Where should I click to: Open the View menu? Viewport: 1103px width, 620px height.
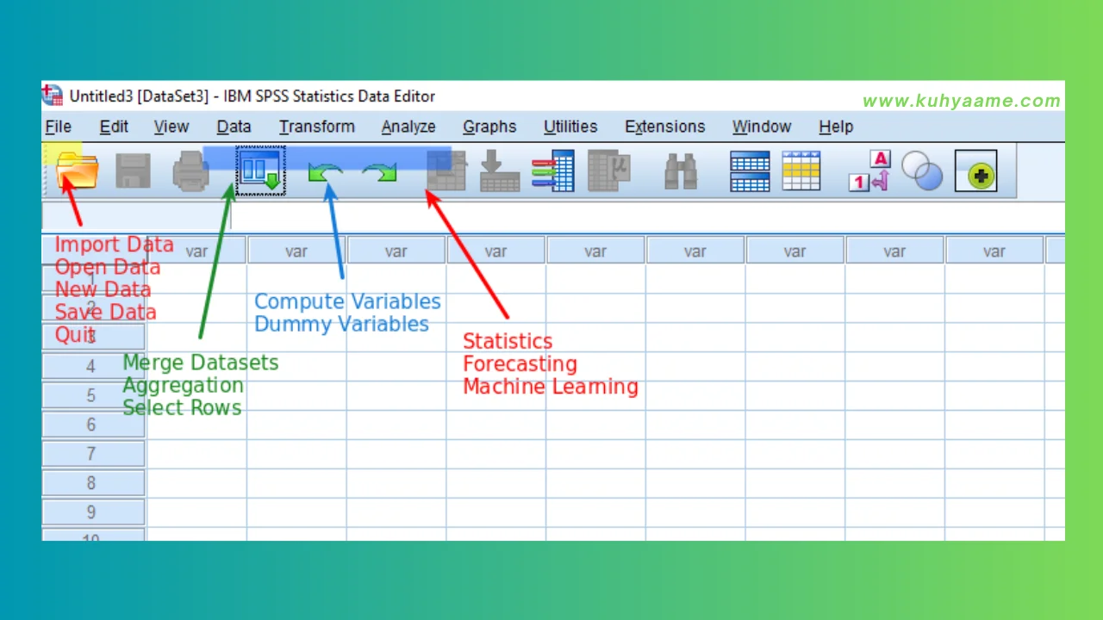(x=171, y=127)
